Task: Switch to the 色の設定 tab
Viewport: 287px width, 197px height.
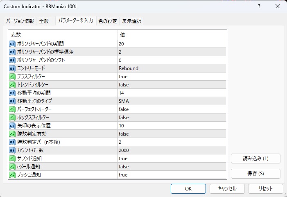Action: pos(108,21)
